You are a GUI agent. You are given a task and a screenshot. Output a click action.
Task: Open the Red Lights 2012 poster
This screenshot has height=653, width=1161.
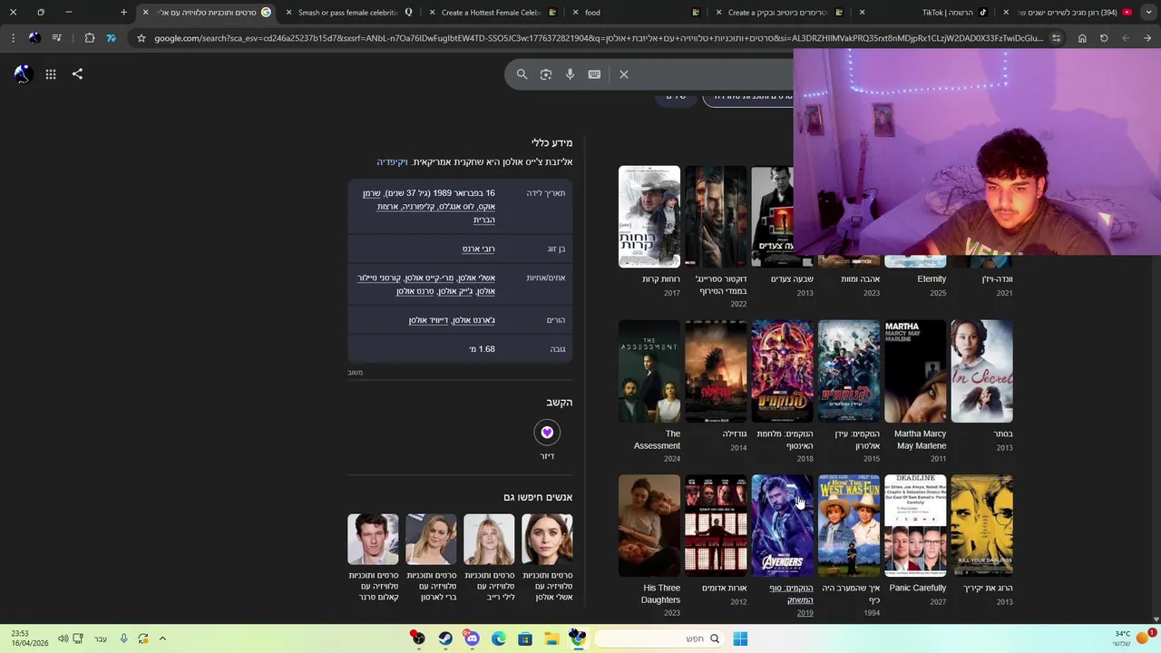tap(716, 525)
